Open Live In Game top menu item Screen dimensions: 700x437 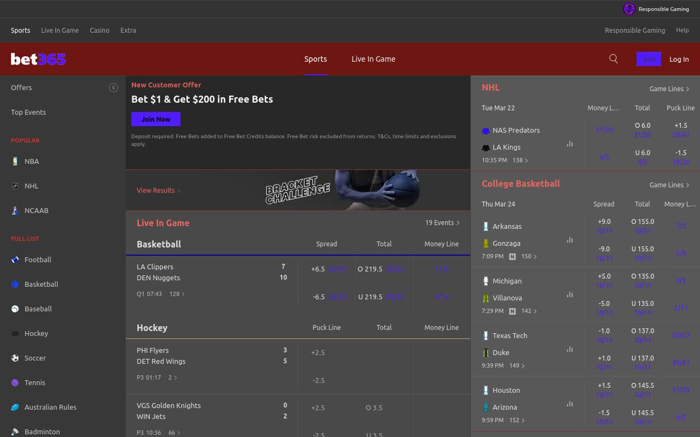pyautogui.click(x=60, y=31)
